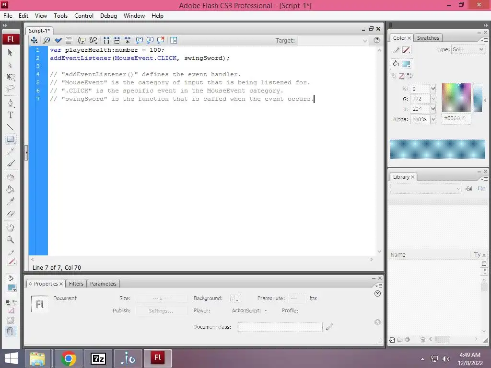Screen dimensions: 491x368
Task: Open File Explorer from taskbar
Action: (x=37, y=358)
